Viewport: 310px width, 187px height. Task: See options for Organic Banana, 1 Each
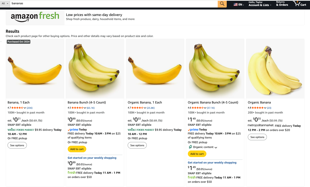[137, 145]
